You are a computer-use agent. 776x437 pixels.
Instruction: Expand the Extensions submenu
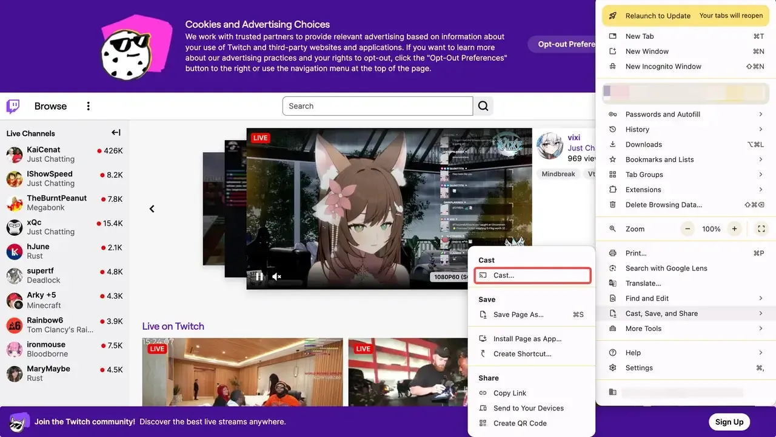pyautogui.click(x=760, y=190)
